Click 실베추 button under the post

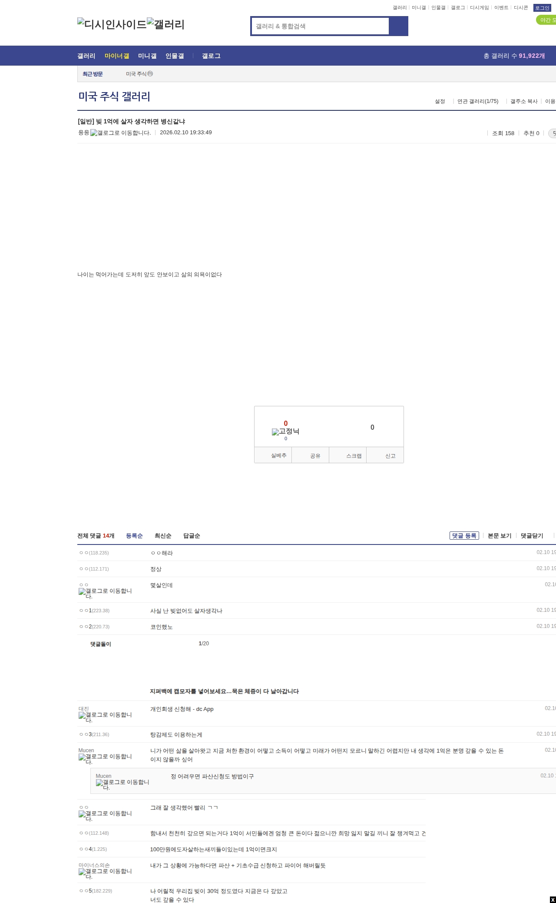[273, 455]
